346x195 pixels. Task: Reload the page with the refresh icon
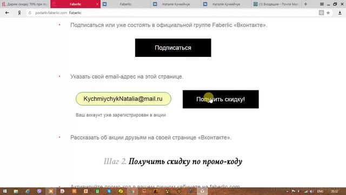pyautogui.click(x=30, y=13)
